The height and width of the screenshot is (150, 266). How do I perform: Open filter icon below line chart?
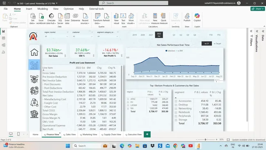pyautogui.click(x=216, y=81)
